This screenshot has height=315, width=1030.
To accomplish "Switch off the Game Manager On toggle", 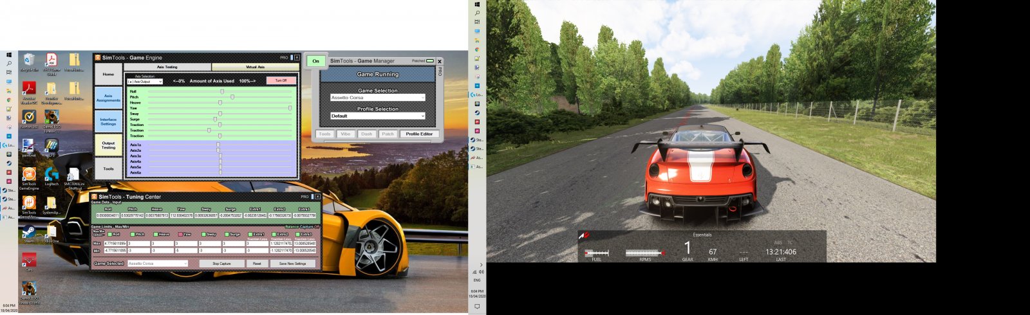I will coord(315,61).
